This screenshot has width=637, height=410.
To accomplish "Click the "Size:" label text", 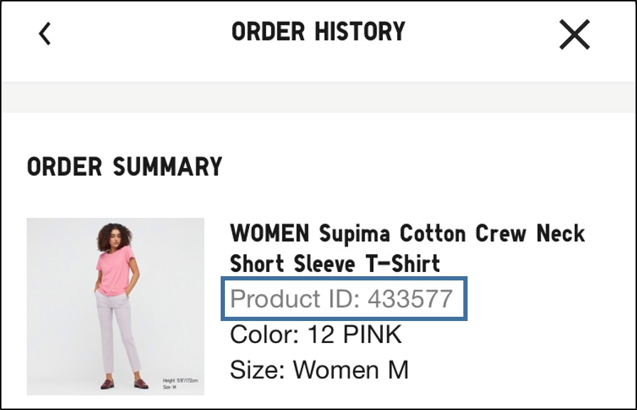I will tap(258, 370).
